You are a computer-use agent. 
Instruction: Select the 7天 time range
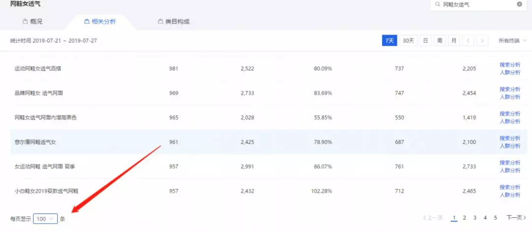point(389,41)
